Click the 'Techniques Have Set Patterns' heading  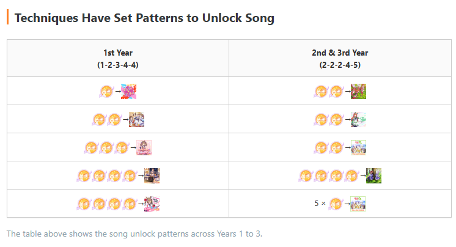[x=144, y=18]
